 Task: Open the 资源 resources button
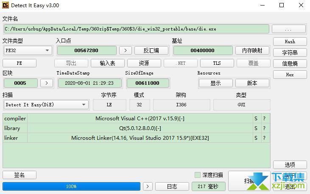(x=144, y=63)
